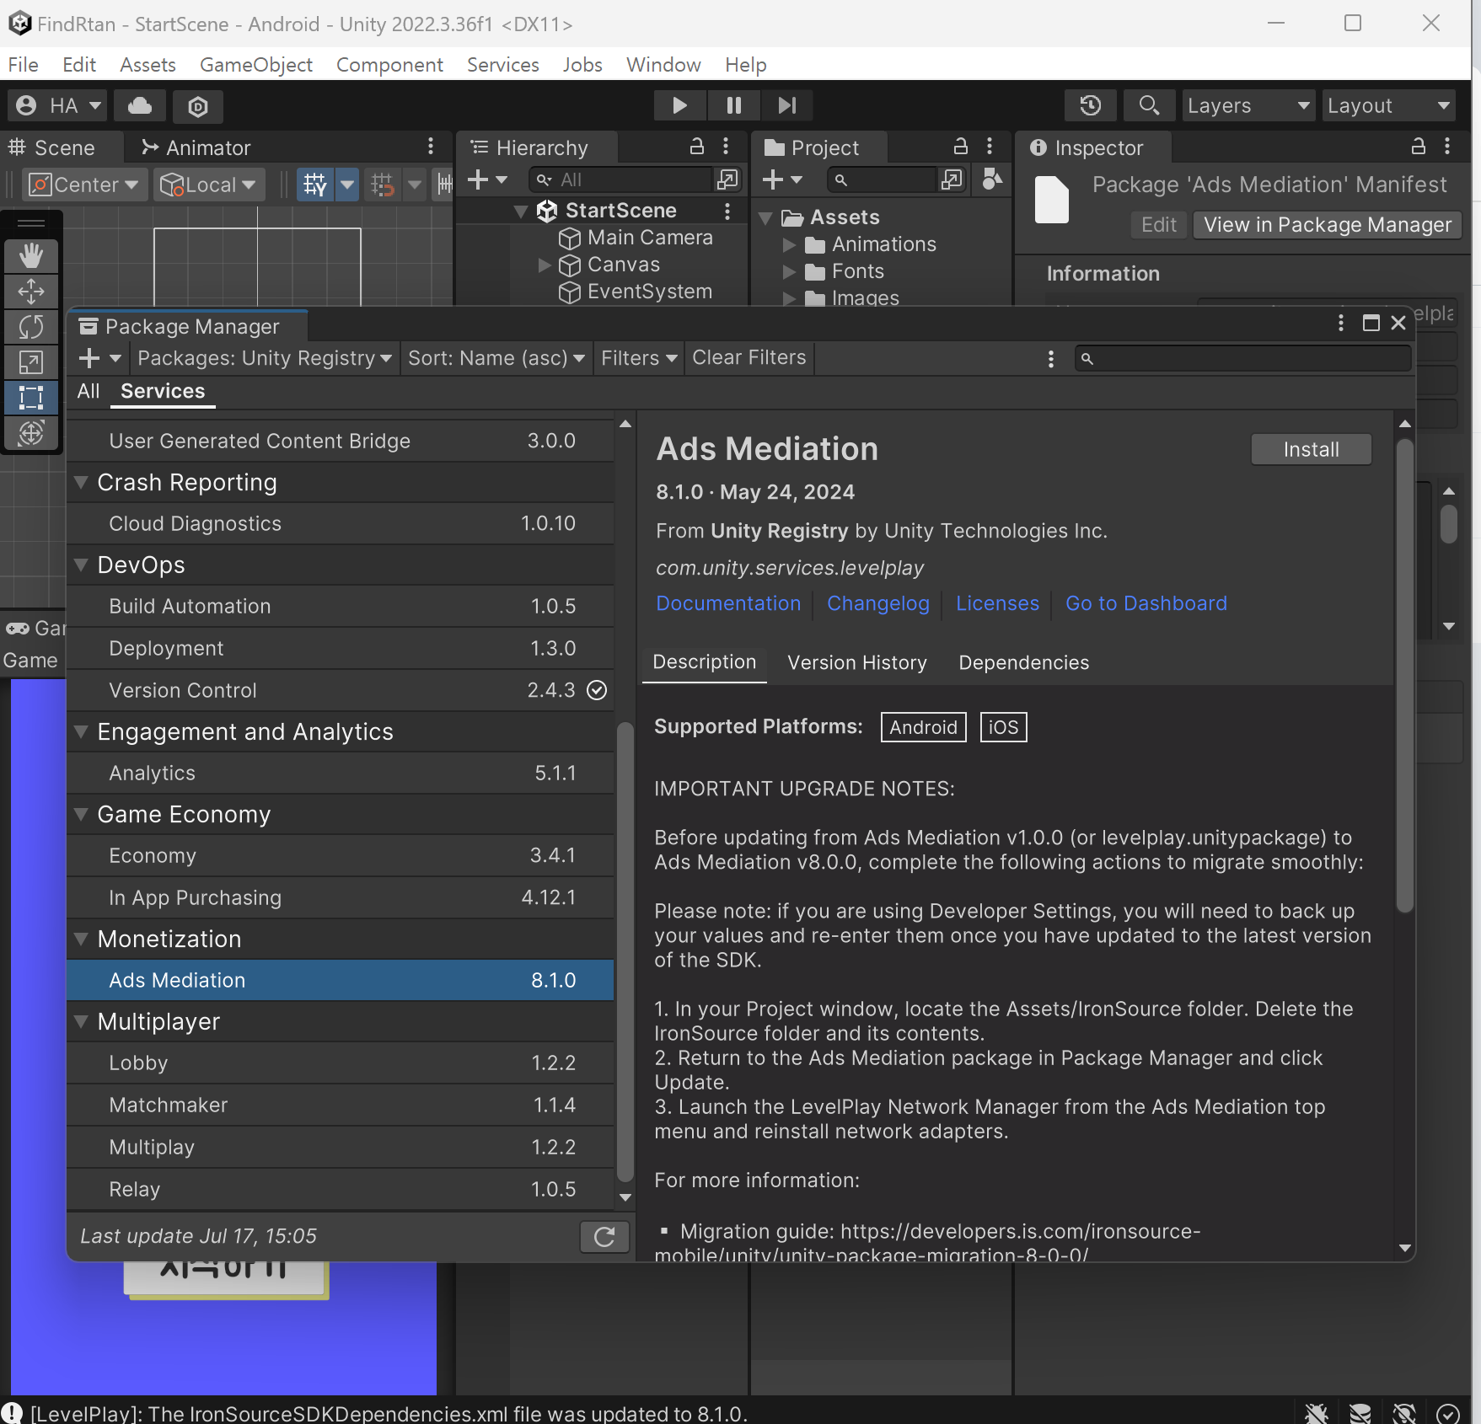Open Package Manager three-dot options menu

point(1341,323)
